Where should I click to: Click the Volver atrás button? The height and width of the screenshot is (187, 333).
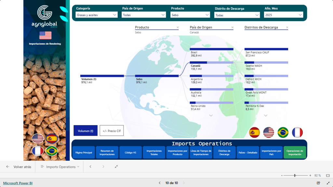19,167
